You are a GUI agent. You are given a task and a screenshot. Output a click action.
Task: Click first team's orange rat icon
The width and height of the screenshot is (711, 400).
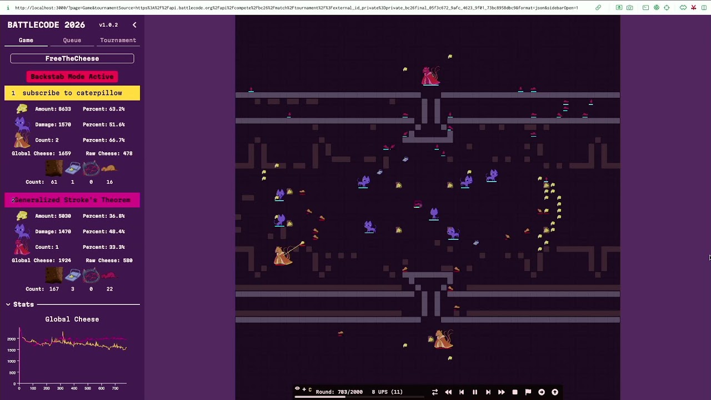point(109,168)
